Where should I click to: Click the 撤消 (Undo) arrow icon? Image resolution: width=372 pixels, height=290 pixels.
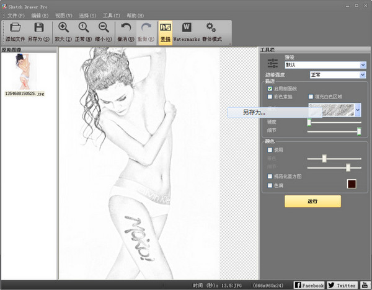pos(125,28)
